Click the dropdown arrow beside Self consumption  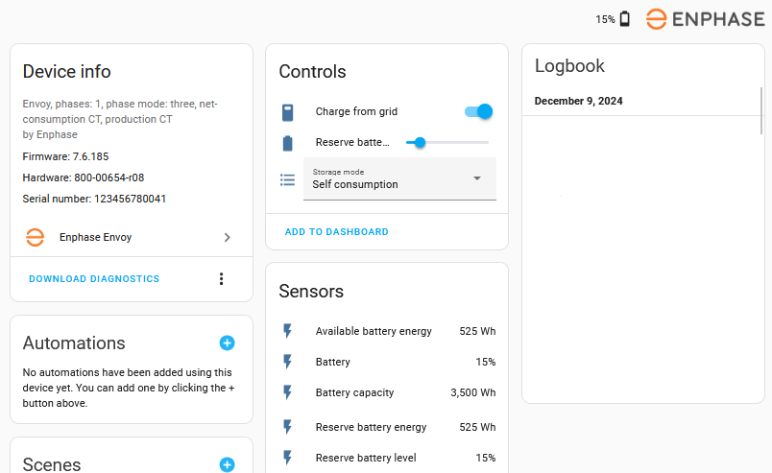click(477, 178)
